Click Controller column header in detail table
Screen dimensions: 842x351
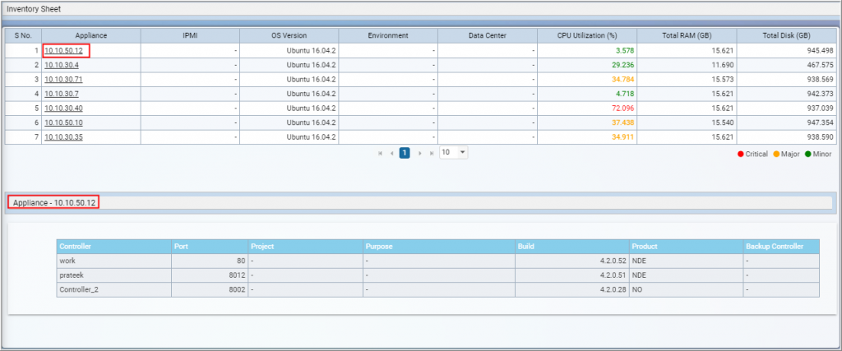(x=113, y=247)
